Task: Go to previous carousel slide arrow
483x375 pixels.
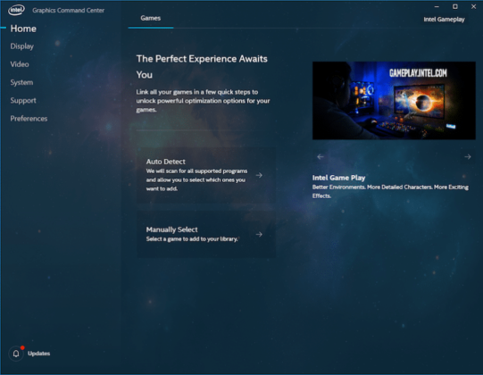Action: pyautogui.click(x=321, y=157)
